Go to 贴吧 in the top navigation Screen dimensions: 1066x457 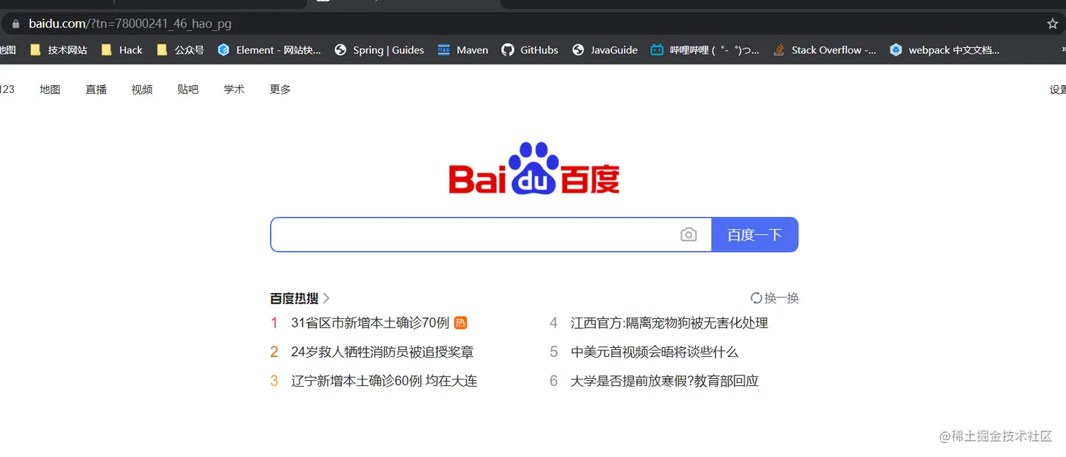[188, 89]
